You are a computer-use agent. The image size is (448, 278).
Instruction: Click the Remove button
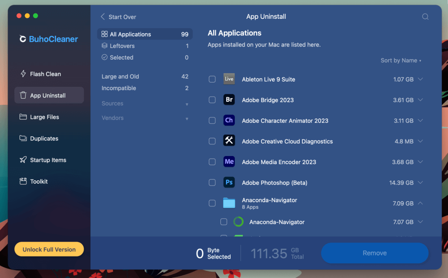[x=375, y=253]
